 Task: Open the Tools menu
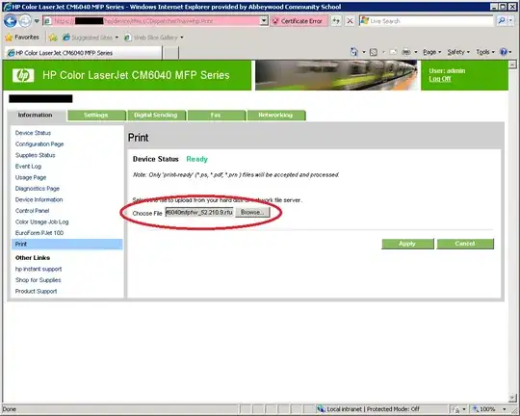(x=485, y=52)
